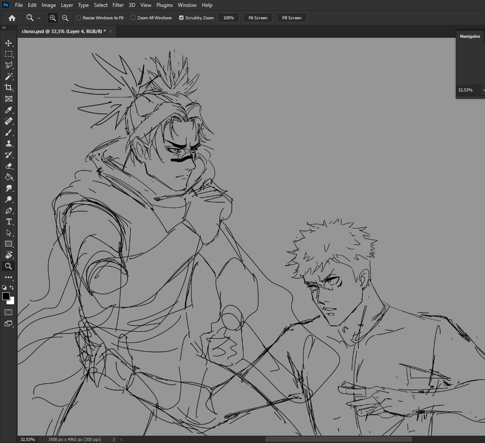Click the Home icon in options bar
Image resolution: width=485 pixels, height=443 pixels.
click(12, 18)
